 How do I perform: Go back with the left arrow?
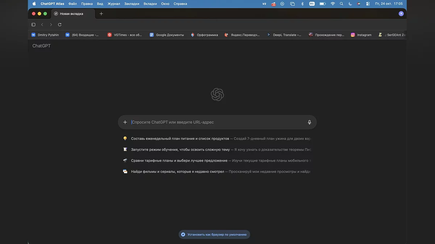tap(42, 25)
